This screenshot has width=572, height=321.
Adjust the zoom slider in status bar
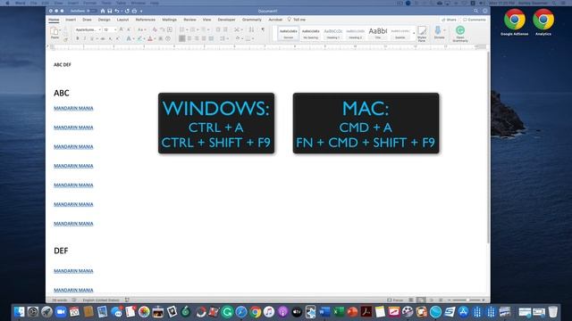pyautogui.click(x=467, y=300)
